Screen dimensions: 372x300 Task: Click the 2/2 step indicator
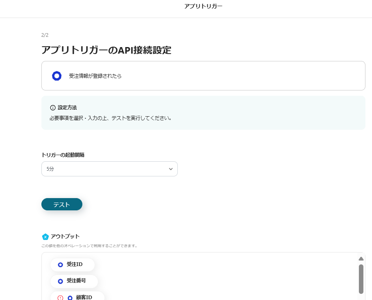click(45, 35)
